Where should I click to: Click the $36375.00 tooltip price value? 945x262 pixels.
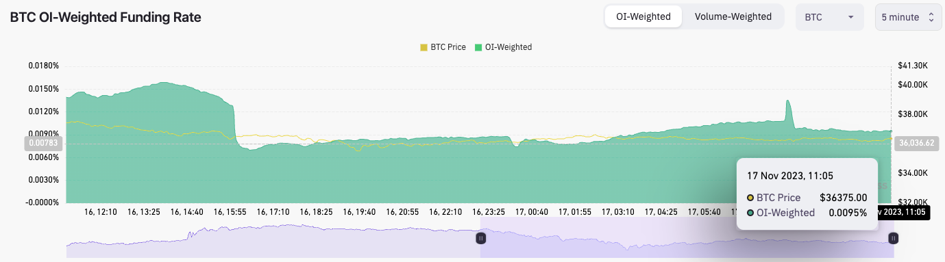[844, 198]
